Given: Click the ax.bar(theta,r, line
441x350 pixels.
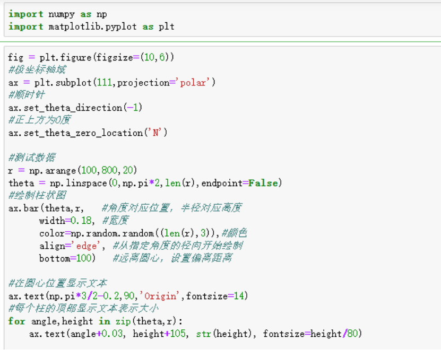Looking at the screenshot, I should point(46,208).
